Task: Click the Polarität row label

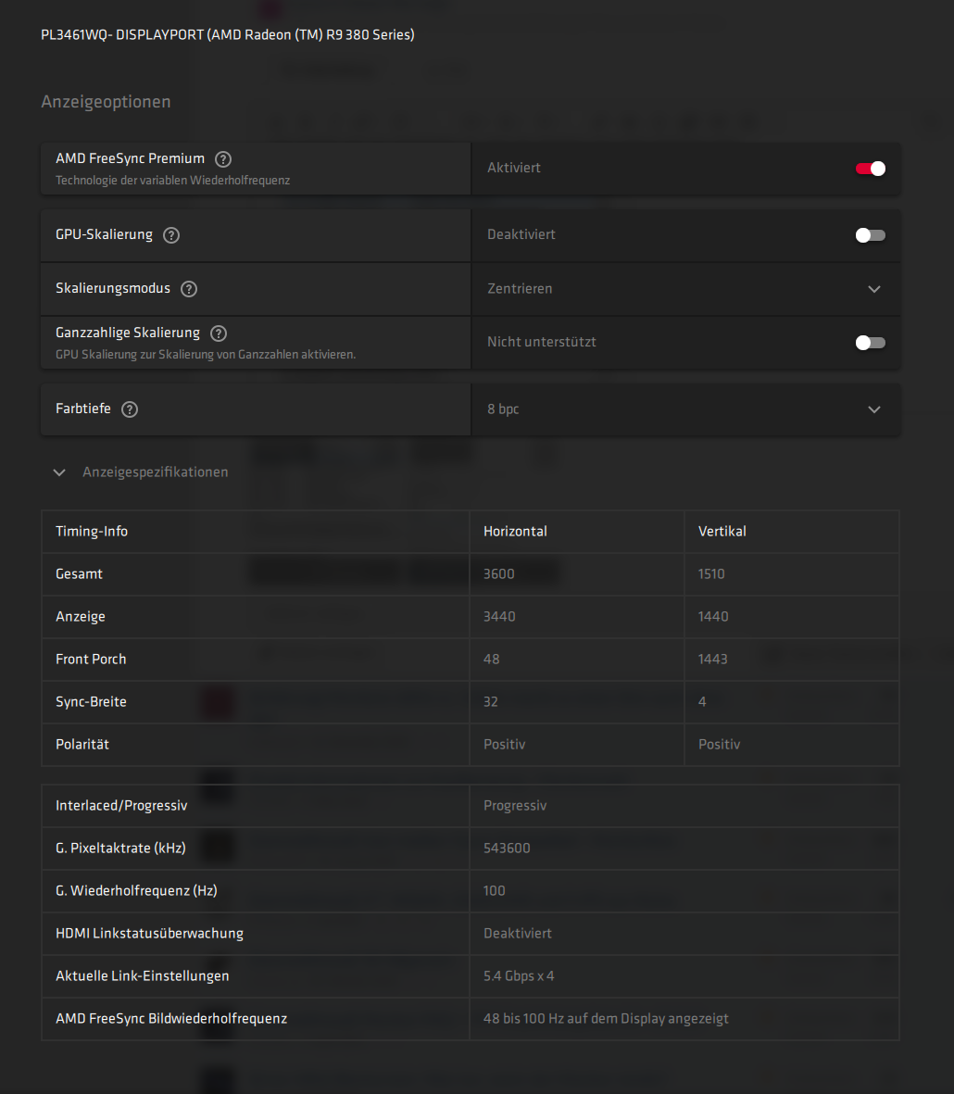Action: click(82, 745)
